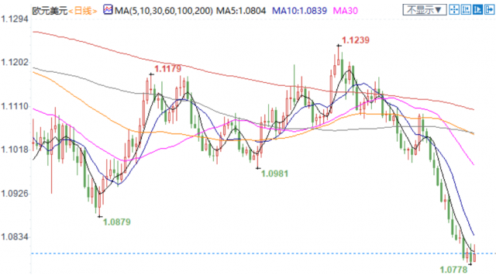Select the 1.1239 high price marker
This screenshot has width=496, height=279.
pos(356,40)
